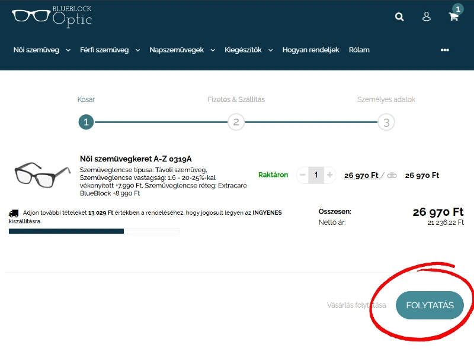Open the shopping cart icon

tap(454, 17)
